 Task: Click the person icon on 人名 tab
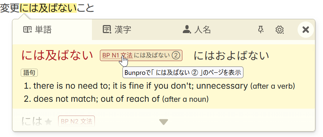pos(187,29)
